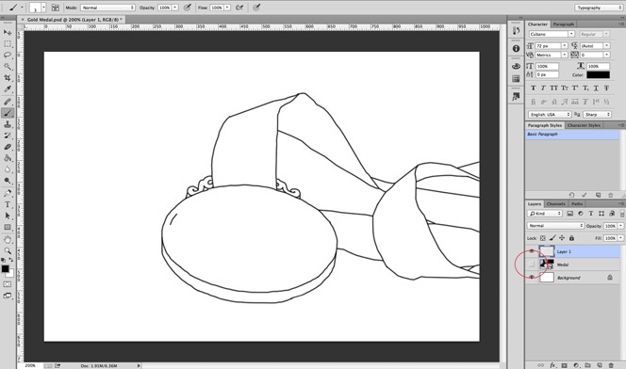Screen dimensions: 626x369
Task: Hide the Layer 1 layer
Action: pyautogui.click(x=532, y=251)
